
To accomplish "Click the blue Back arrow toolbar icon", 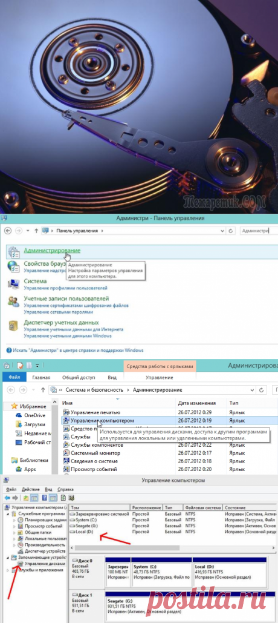I will point(7,498).
